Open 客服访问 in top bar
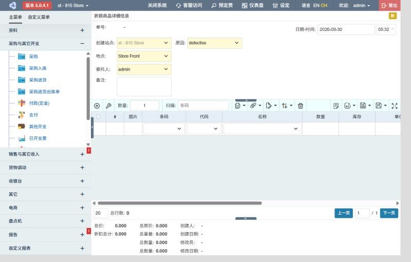 click(x=189, y=5)
